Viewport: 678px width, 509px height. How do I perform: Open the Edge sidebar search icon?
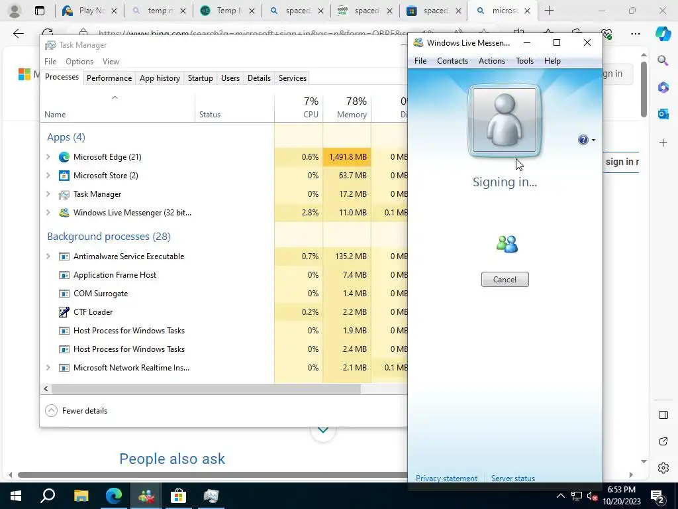coord(663,60)
